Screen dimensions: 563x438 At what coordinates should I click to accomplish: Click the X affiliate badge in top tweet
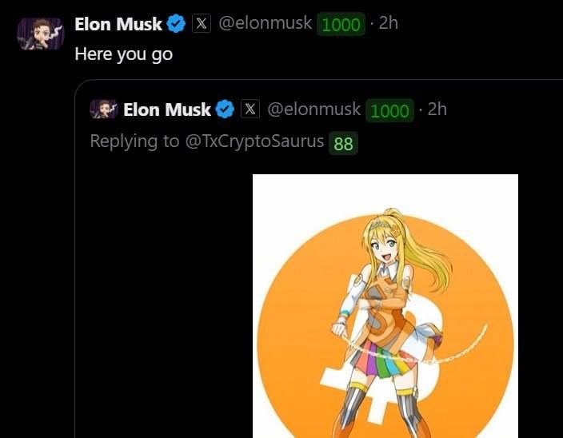coord(202,24)
